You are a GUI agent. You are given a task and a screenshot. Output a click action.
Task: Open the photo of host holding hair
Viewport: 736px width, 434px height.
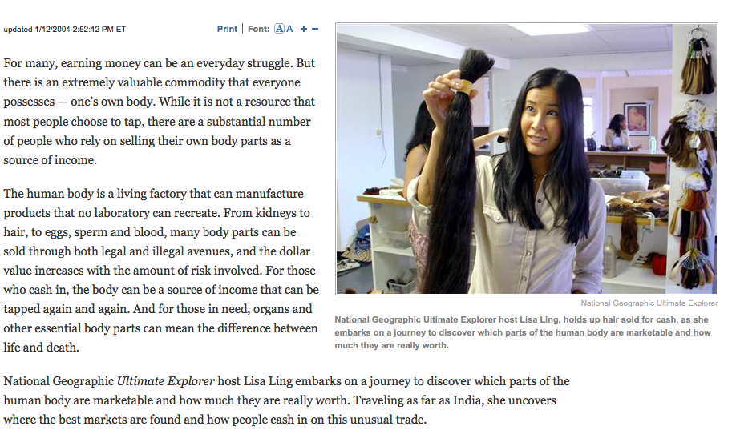(x=527, y=159)
